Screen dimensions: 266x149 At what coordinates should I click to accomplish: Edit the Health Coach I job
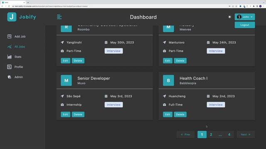[x=167, y=114]
